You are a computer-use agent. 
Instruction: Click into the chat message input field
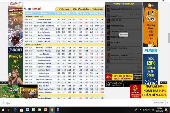(x=123, y=67)
